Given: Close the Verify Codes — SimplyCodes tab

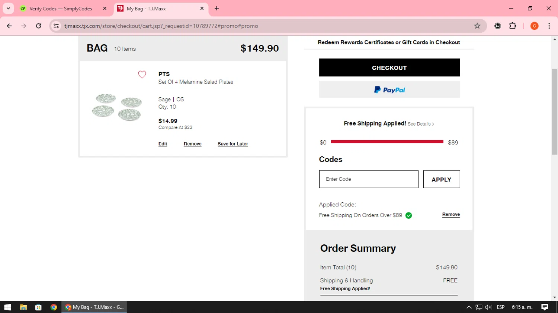Looking at the screenshot, I should 105,9.
